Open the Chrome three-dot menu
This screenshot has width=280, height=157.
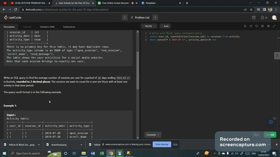pos(276,10)
